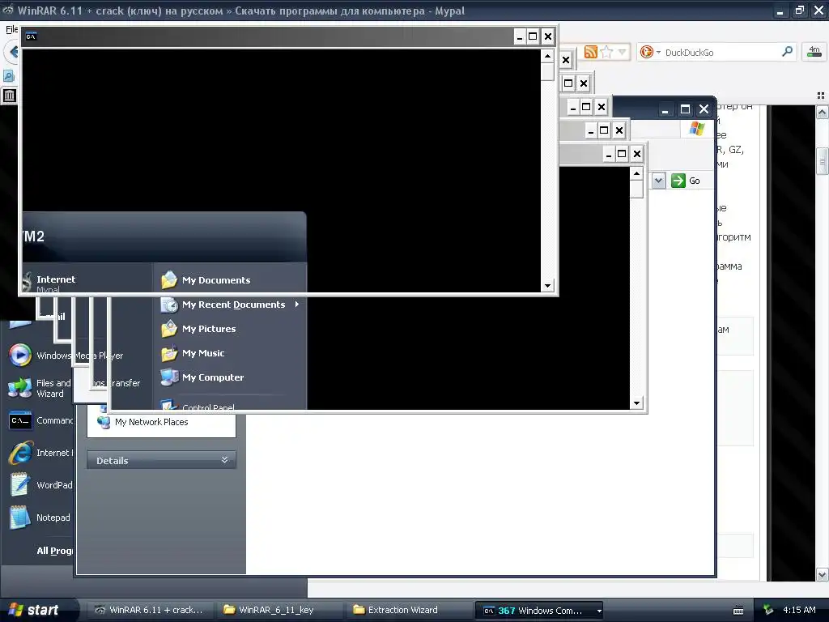Switch to WinRAR 6.11 + crack taskbar button
Image resolution: width=829 pixels, height=622 pixels.
[x=149, y=610]
